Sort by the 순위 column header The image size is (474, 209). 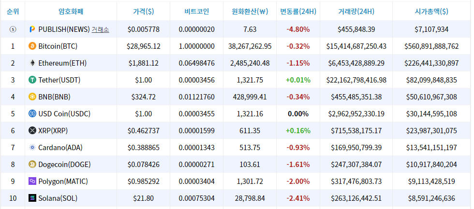[x=13, y=12]
